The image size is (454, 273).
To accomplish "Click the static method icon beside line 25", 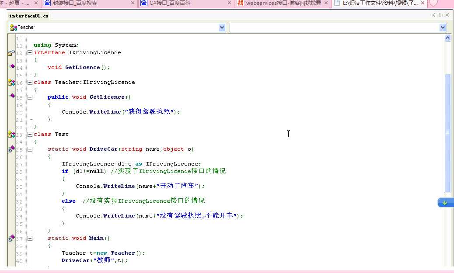I will pyautogui.click(x=11, y=149).
